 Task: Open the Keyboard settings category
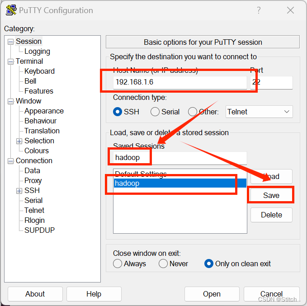(39, 71)
